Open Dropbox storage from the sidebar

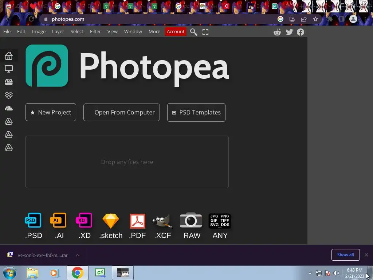click(9, 95)
